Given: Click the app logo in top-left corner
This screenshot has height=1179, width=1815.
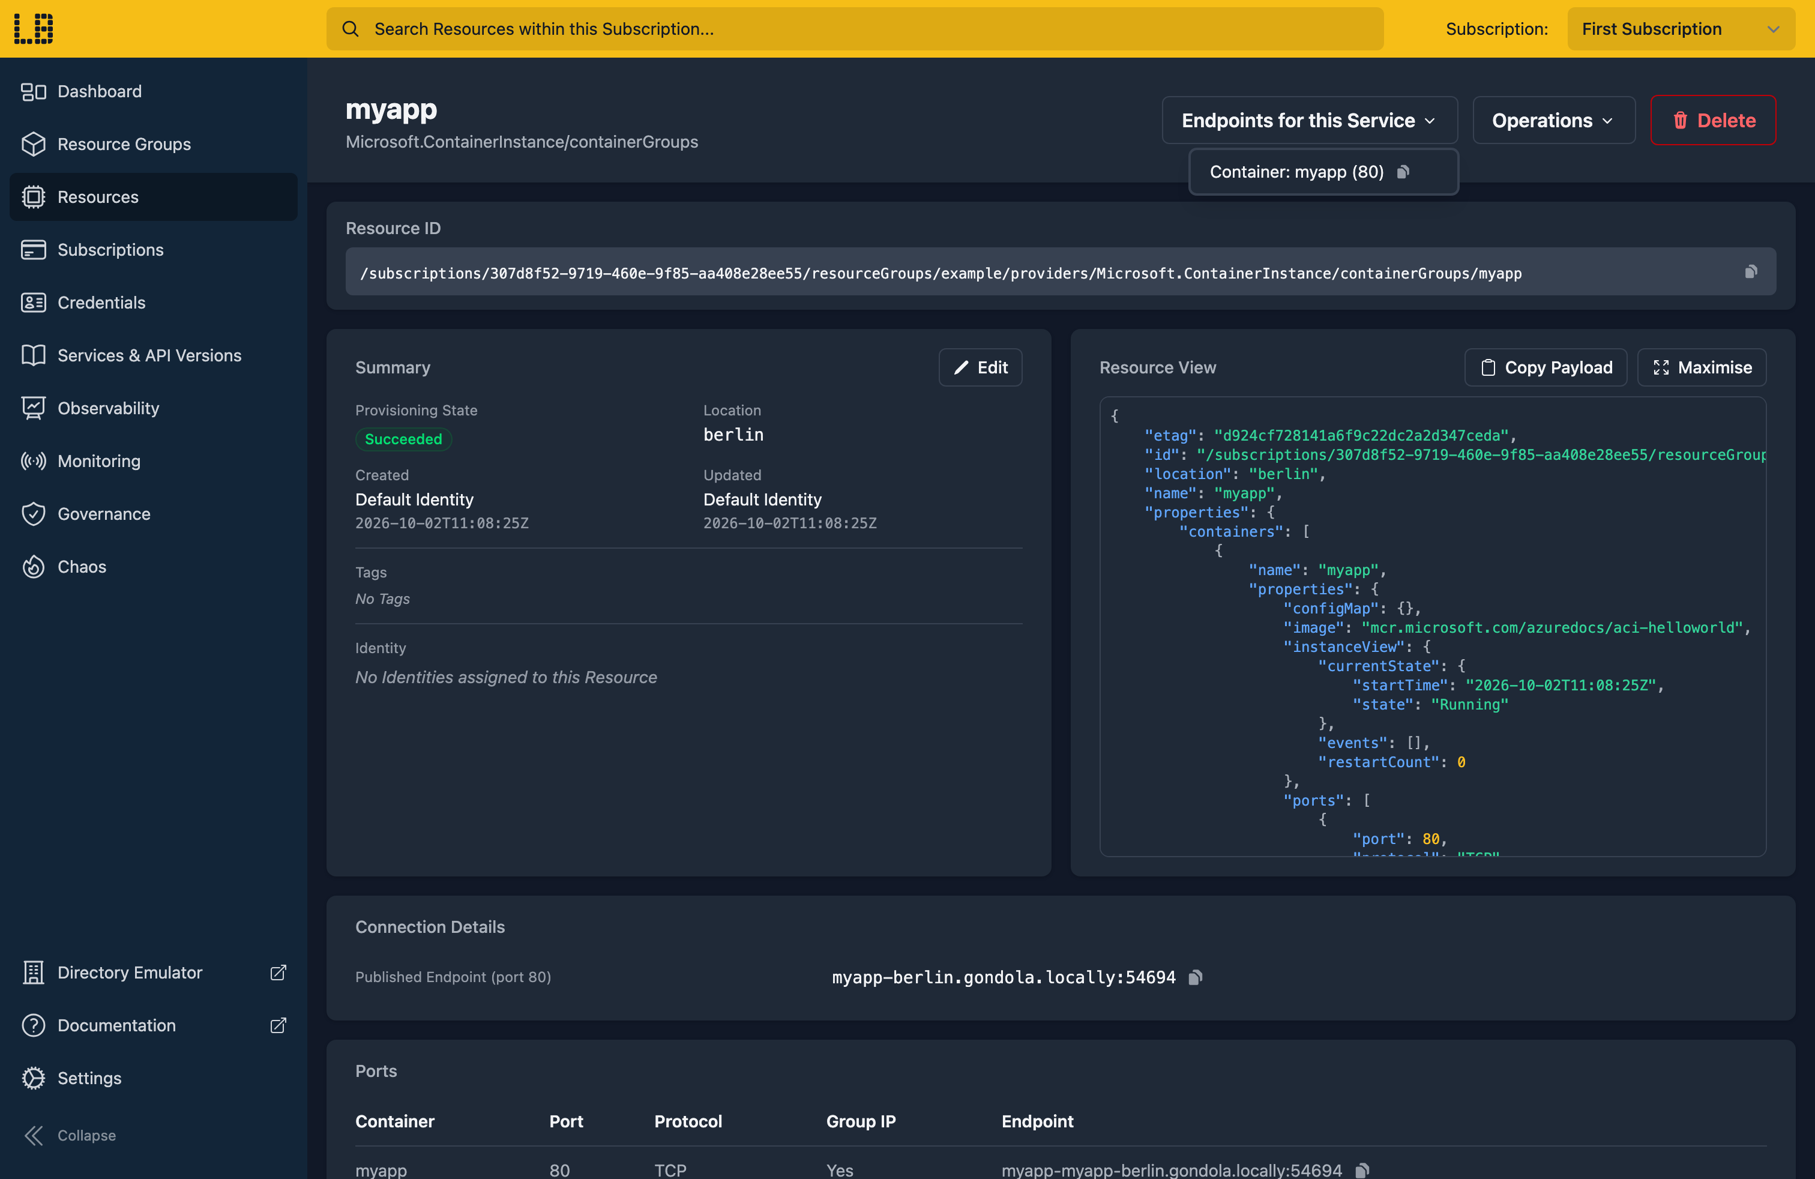Looking at the screenshot, I should [34, 28].
